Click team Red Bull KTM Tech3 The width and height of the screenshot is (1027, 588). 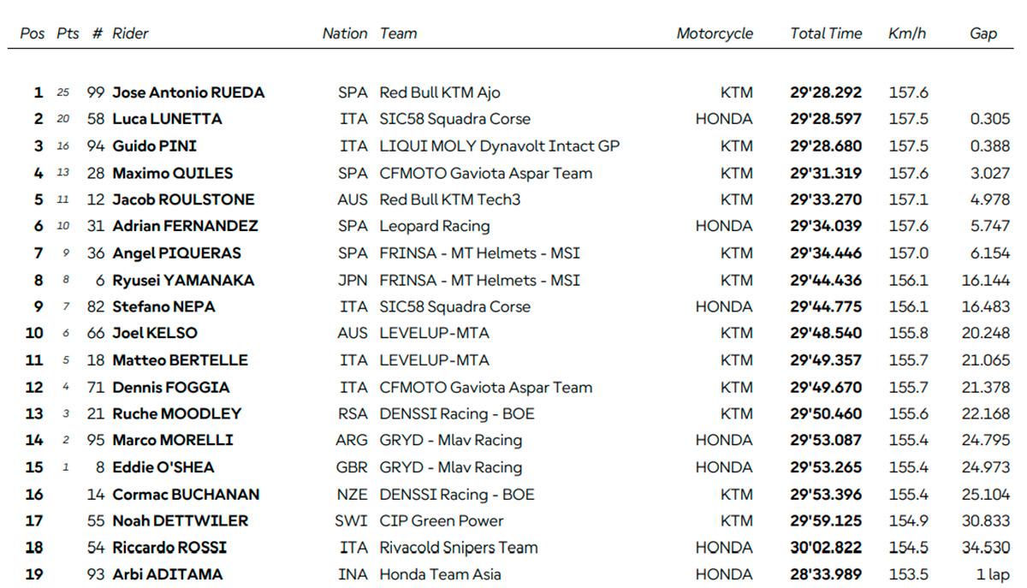pos(450,199)
